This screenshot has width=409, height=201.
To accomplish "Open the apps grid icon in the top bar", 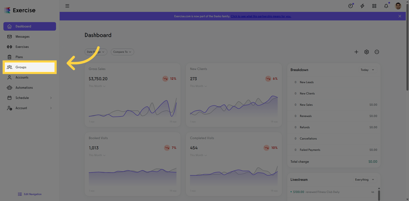I will pos(374,6).
